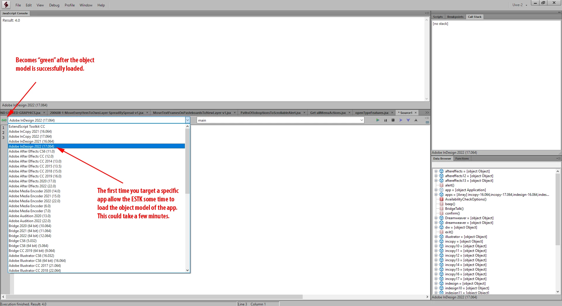Expand the apps Array tree node

436,195
